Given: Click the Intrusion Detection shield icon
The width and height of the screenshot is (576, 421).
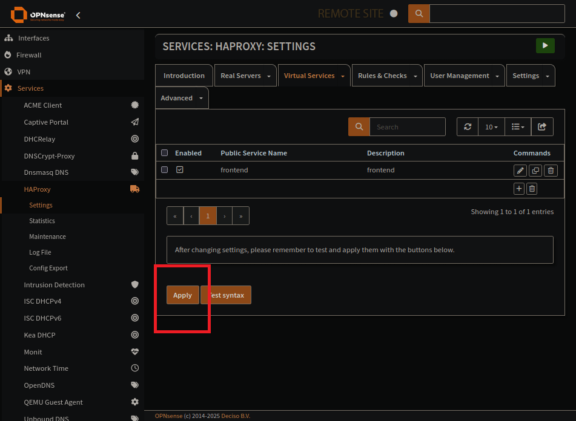Looking at the screenshot, I should [135, 284].
